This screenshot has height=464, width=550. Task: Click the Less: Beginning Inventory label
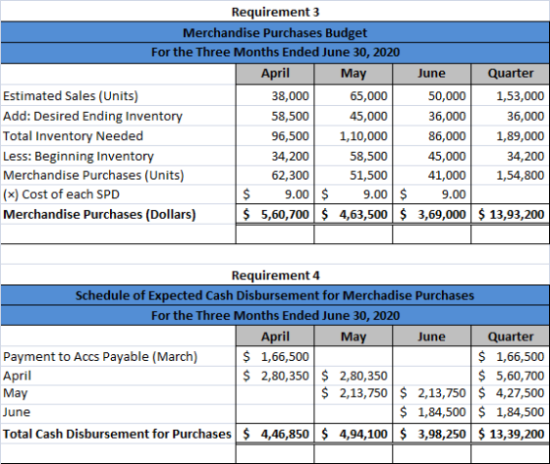coord(79,156)
